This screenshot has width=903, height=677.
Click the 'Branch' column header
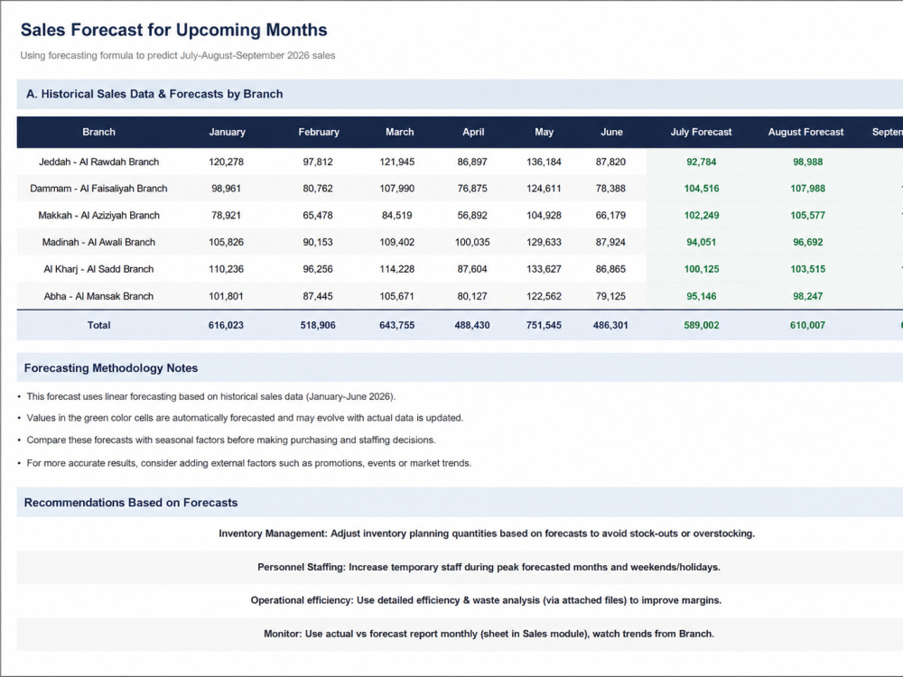[x=98, y=132]
